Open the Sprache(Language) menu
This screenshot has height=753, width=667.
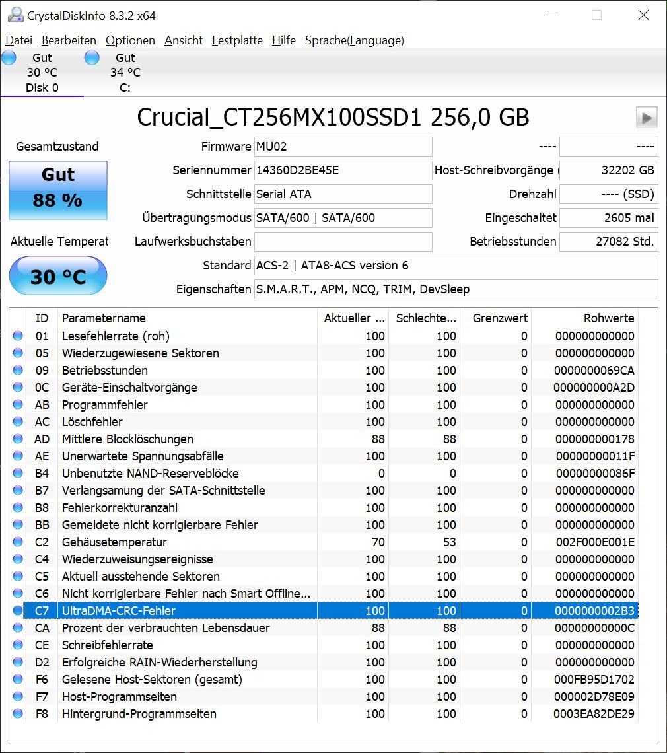pos(355,40)
